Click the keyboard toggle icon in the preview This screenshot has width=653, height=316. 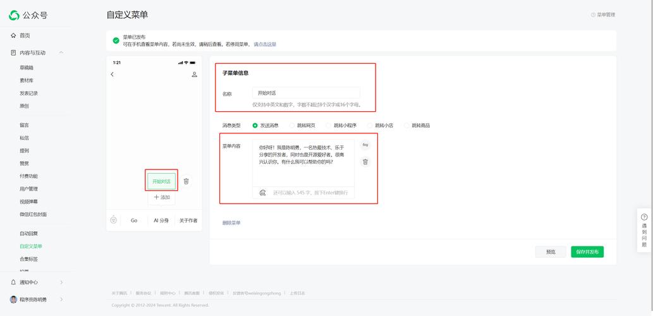pyautogui.click(x=114, y=220)
